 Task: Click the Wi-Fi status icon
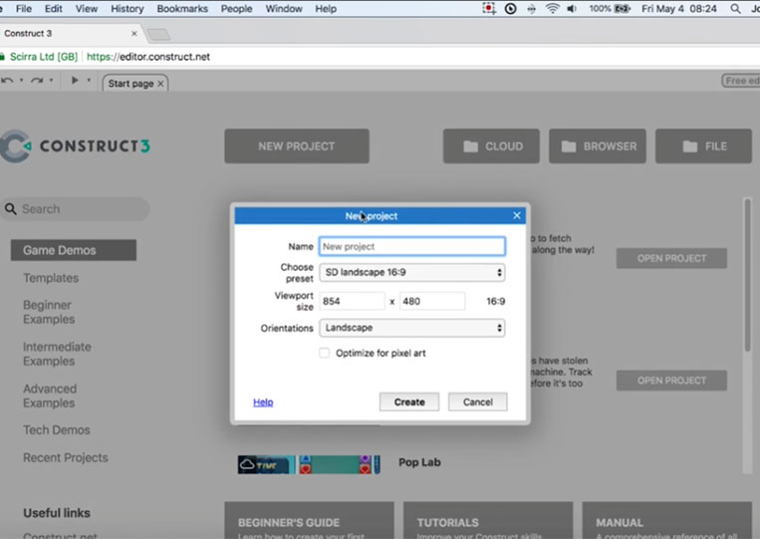click(552, 9)
